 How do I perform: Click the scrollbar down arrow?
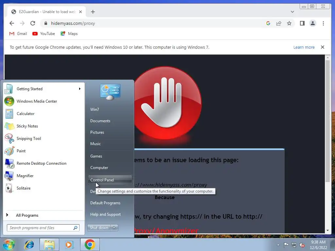click(327, 230)
